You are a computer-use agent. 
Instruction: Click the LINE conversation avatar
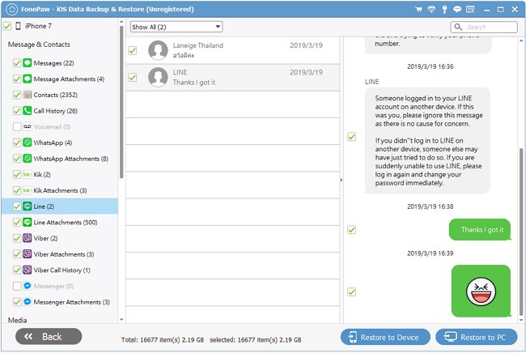[x=158, y=77]
